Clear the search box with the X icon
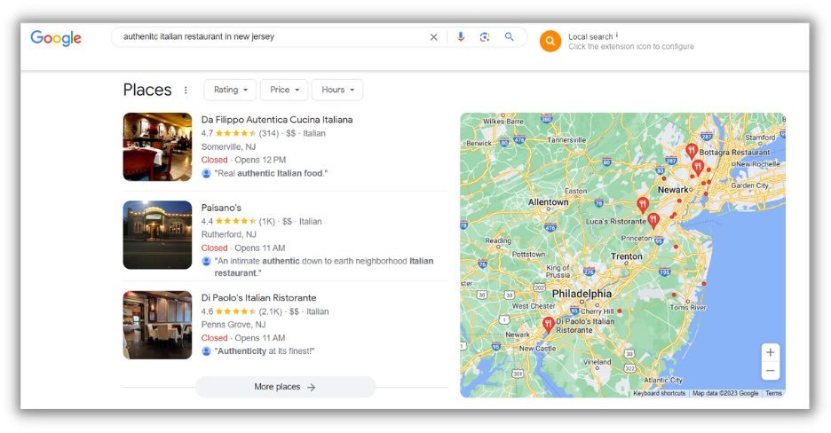This screenshot has height=433, width=831. [x=433, y=37]
